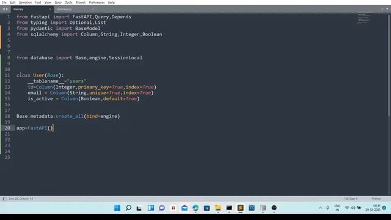Click 'sqlalchemy' on line 4
This screenshot has width=391, height=220.
[x=45, y=34]
